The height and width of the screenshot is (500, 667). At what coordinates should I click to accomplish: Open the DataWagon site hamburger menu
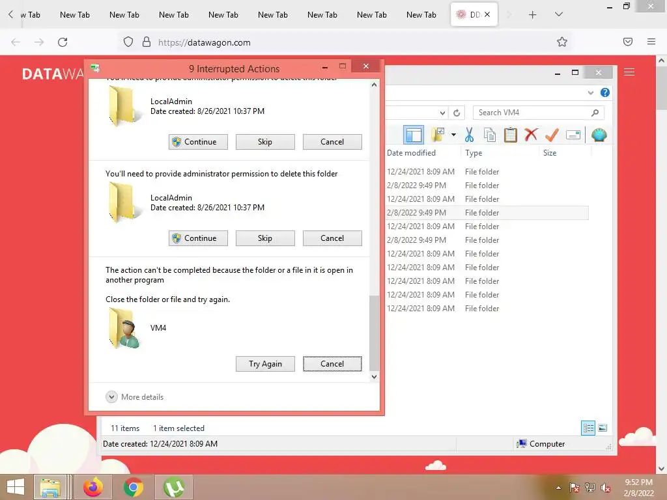coord(629,72)
